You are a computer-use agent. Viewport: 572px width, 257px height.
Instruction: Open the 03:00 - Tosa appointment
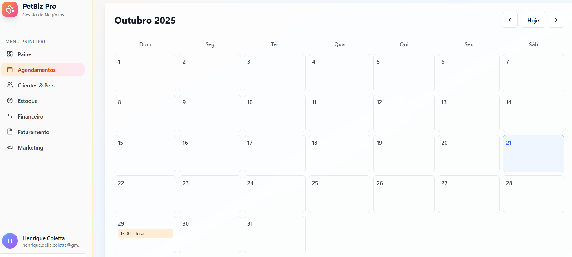(x=145, y=233)
